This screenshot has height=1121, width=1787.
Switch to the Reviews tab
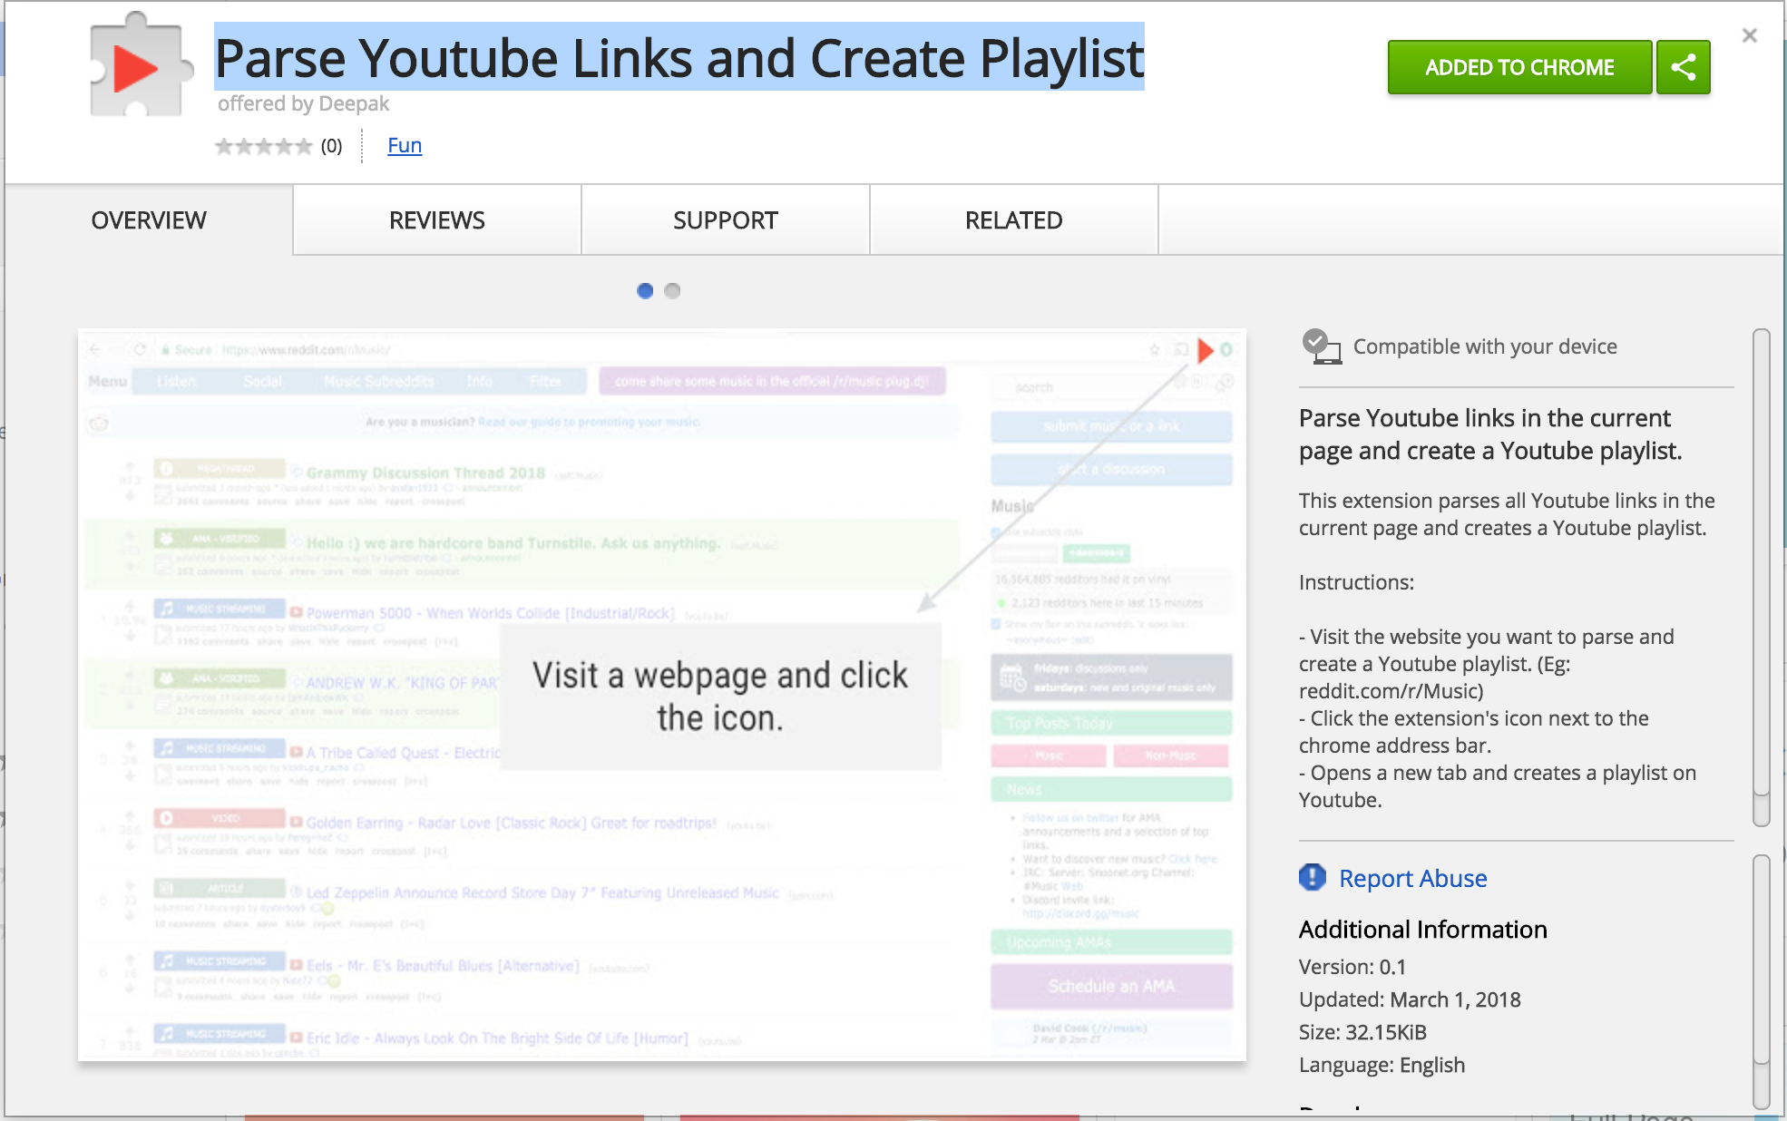click(x=437, y=220)
